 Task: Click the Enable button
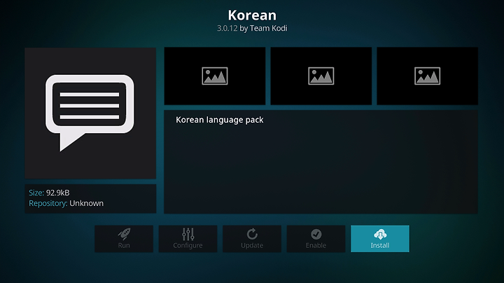click(316, 239)
